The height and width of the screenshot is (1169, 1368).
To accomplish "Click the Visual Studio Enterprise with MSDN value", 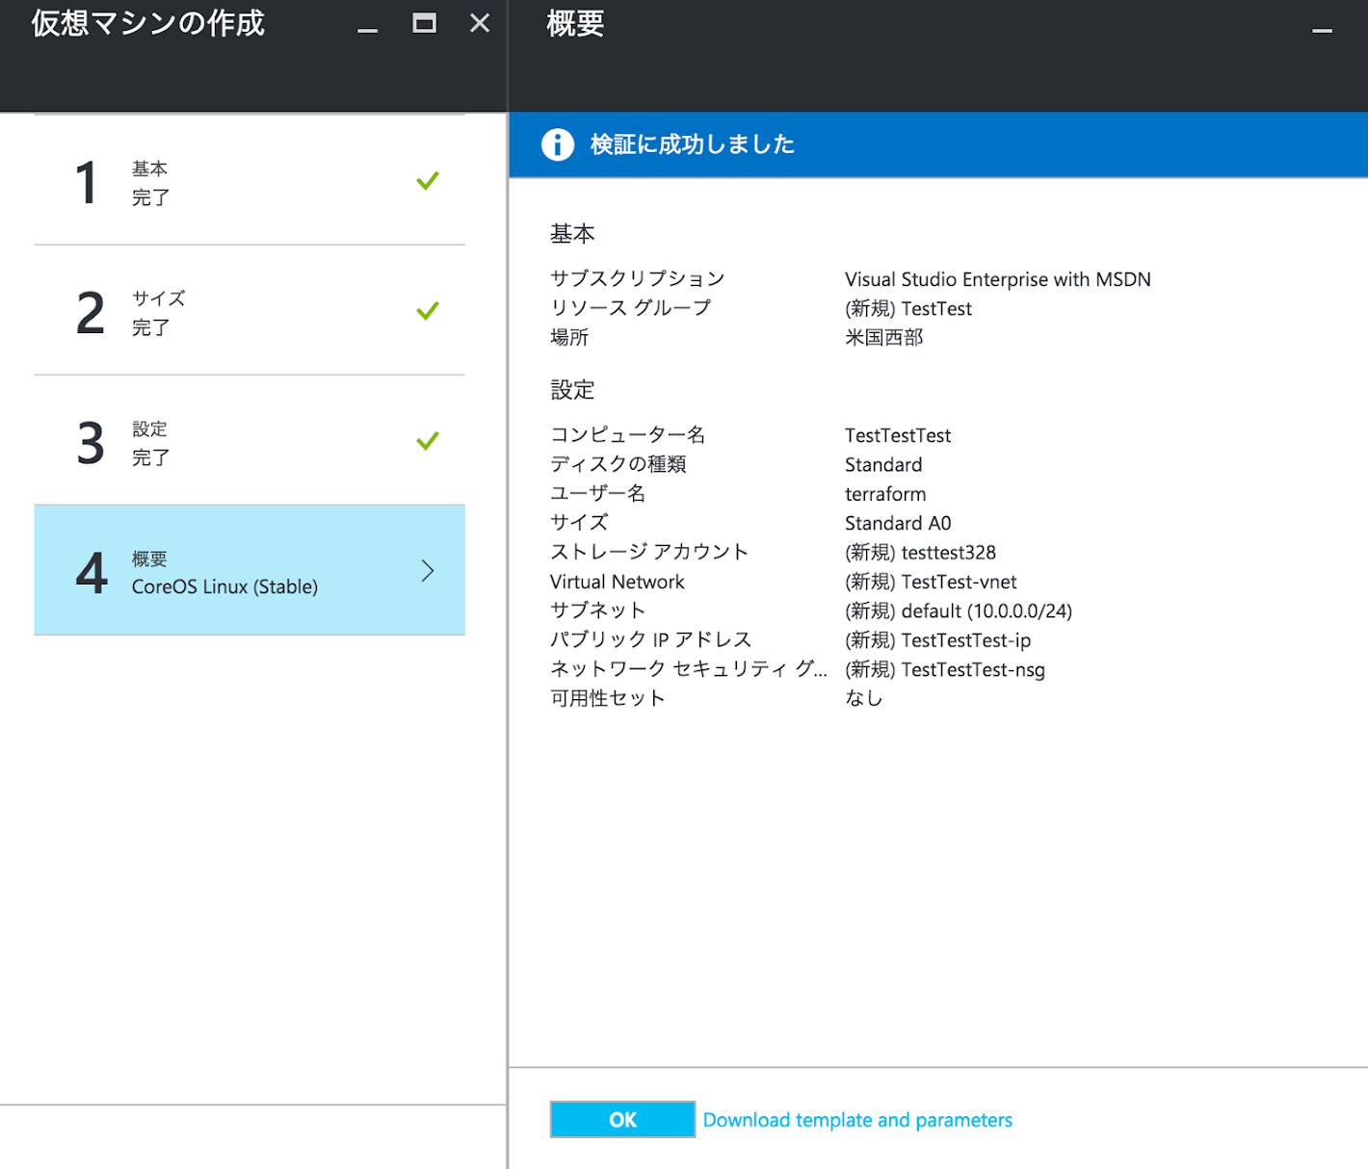I will [997, 279].
